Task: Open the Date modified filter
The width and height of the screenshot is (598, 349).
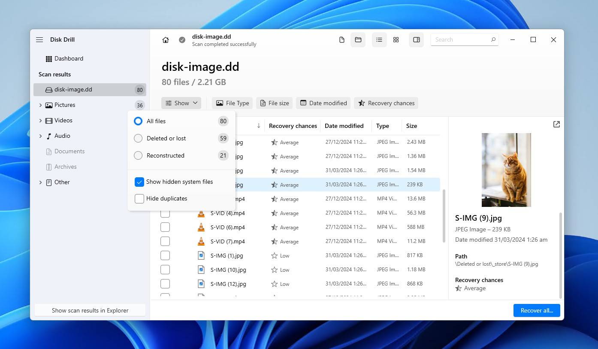Action: tap(323, 103)
